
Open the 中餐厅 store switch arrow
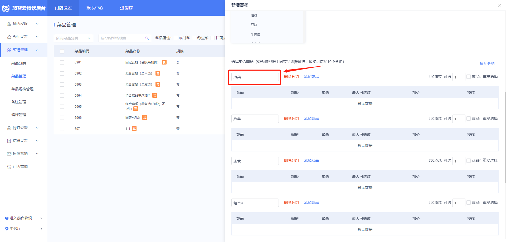pos(41,229)
